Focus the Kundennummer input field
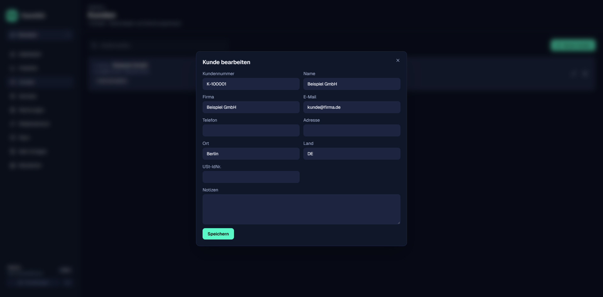The image size is (603, 297). 251,84
